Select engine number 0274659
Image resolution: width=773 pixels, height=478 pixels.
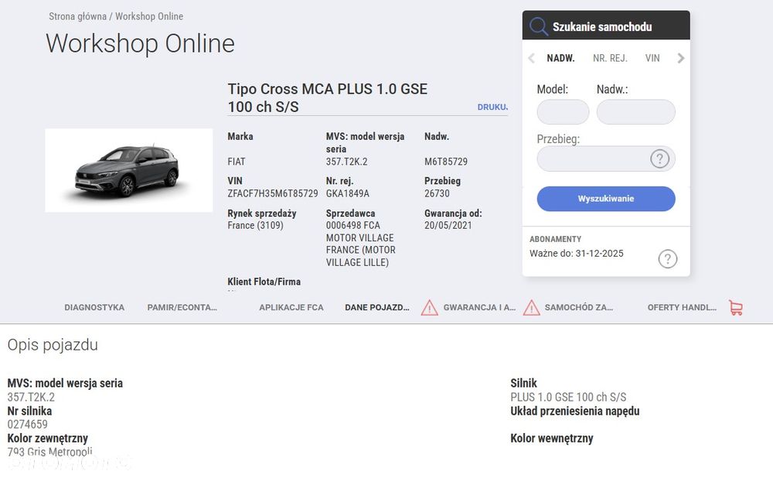click(x=28, y=424)
